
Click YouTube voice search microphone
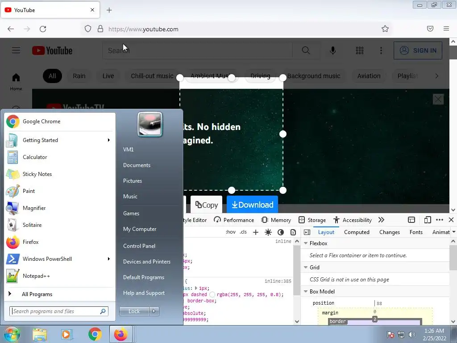click(333, 50)
